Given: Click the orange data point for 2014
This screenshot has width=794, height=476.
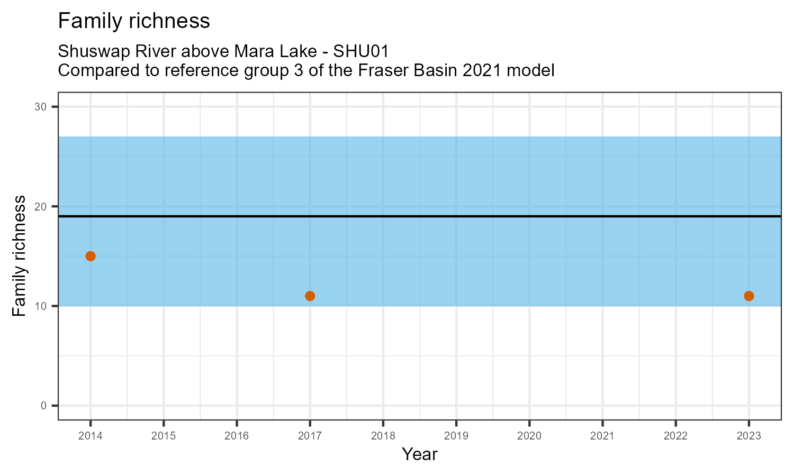Looking at the screenshot, I should tap(91, 256).
